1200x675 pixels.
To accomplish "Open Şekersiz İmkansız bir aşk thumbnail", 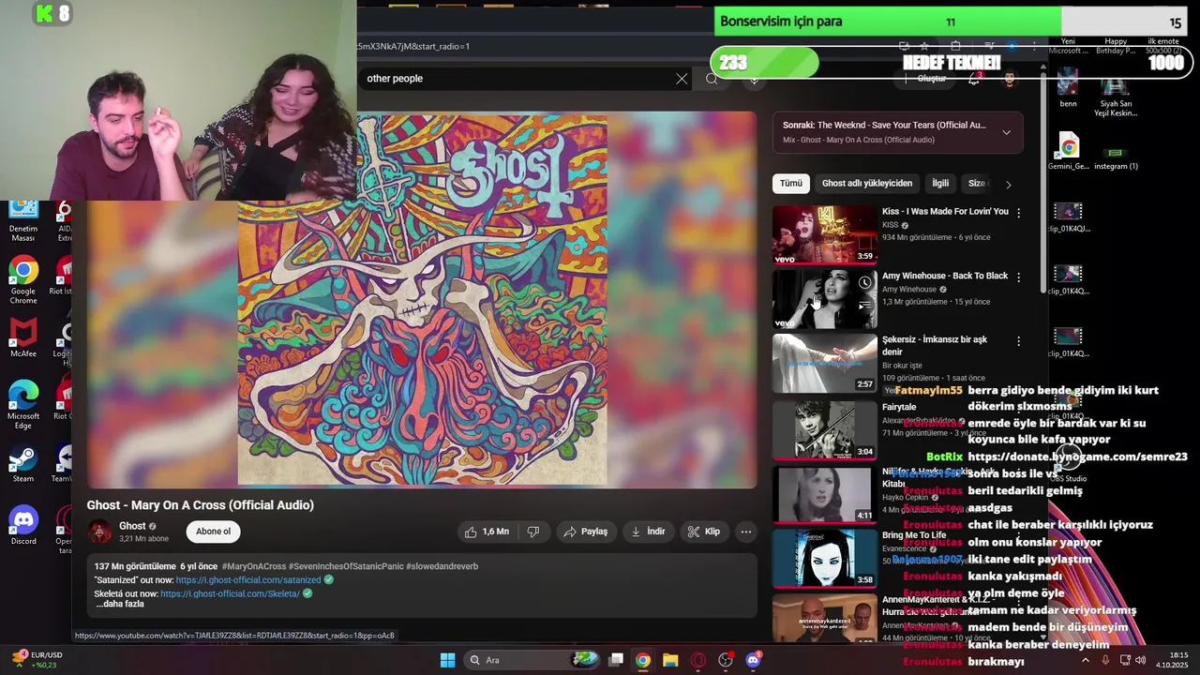I will tap(824, 364).
